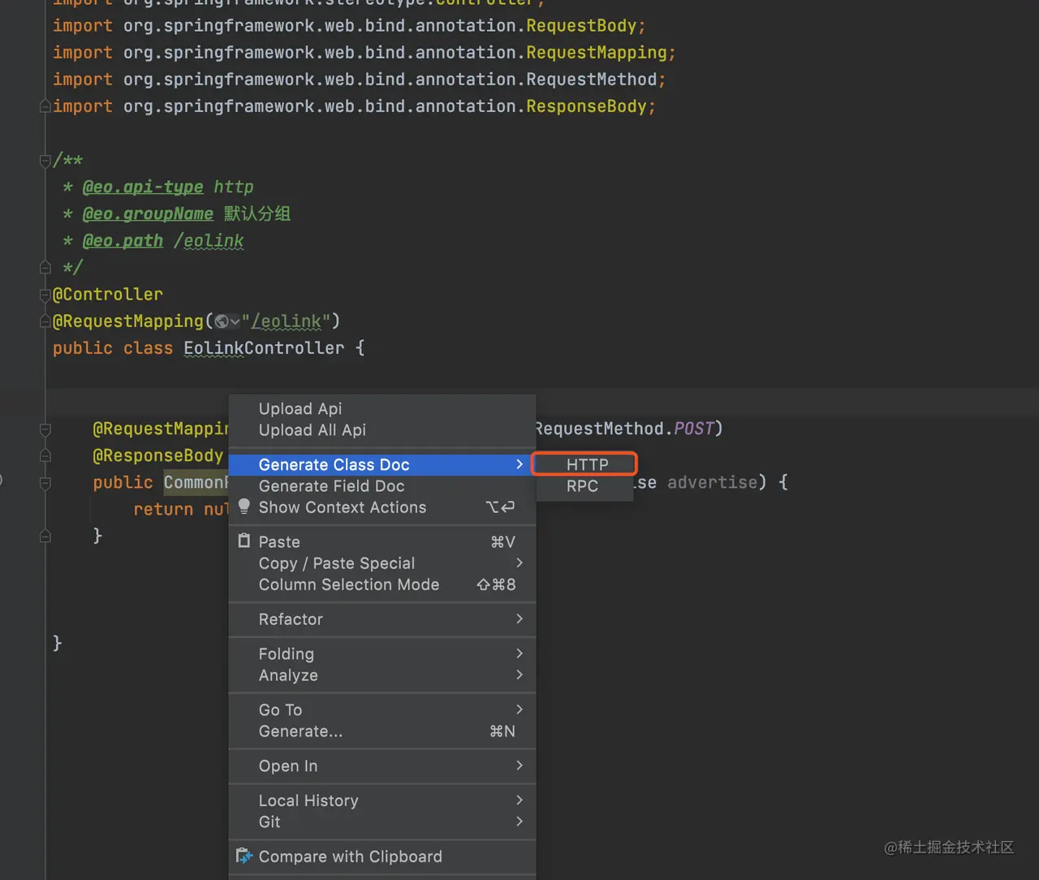The width and height of the screenshot is (1039, 880).
Task: Expand the Analyze submenu
Action: [x=382, y=675]
